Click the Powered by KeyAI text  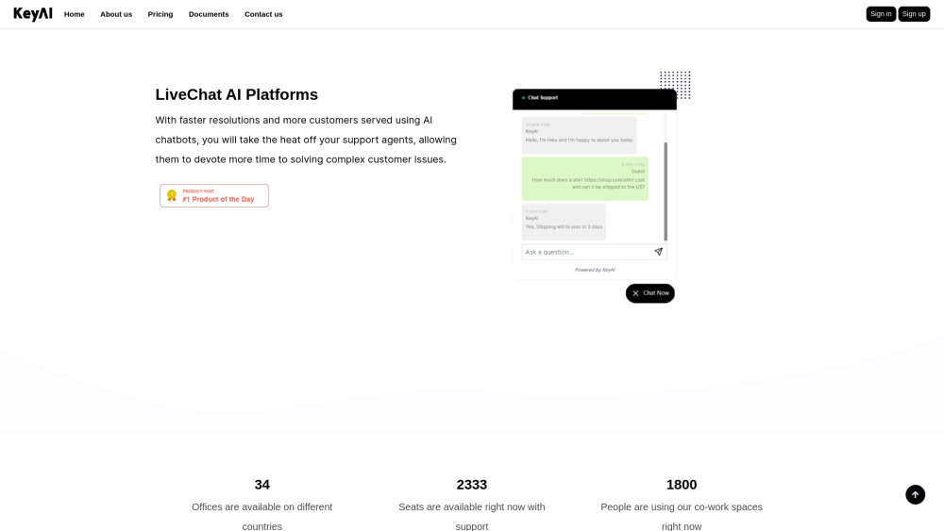pyautogui.click(x=595, y=270)
